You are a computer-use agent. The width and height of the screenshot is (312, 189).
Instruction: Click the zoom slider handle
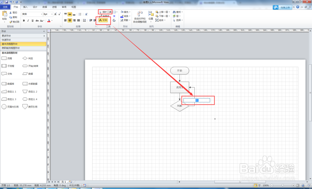283,186
